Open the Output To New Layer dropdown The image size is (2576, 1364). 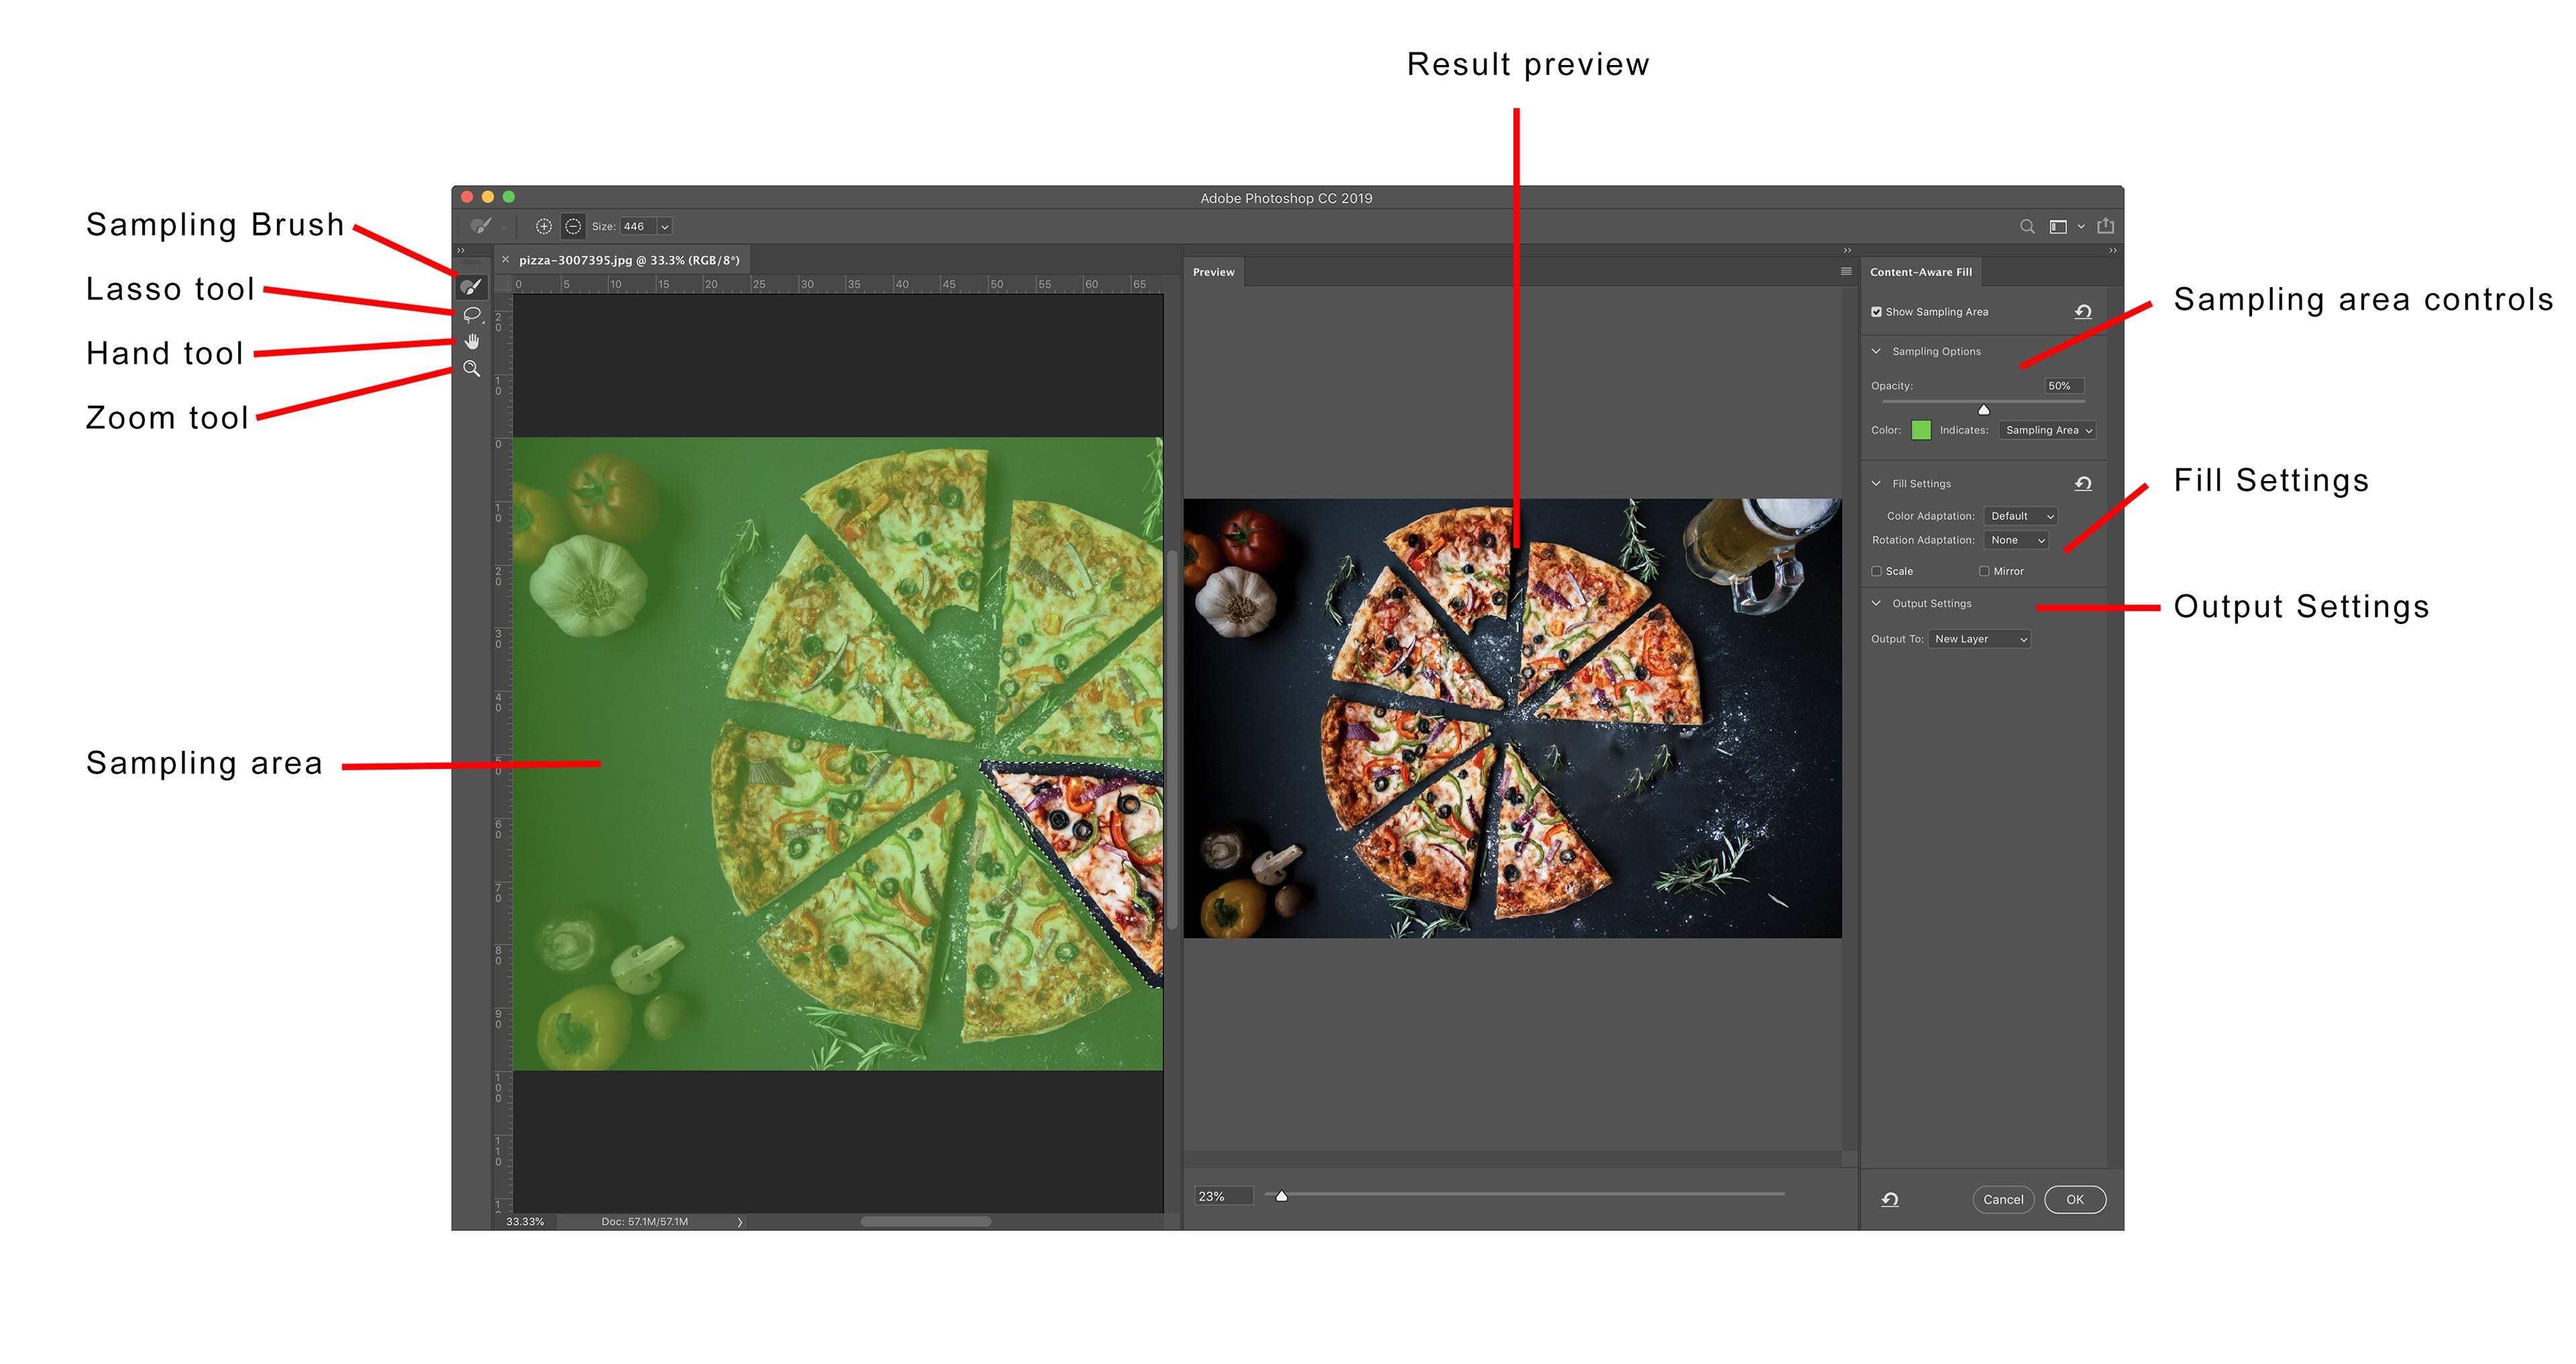click(1979, 639)
